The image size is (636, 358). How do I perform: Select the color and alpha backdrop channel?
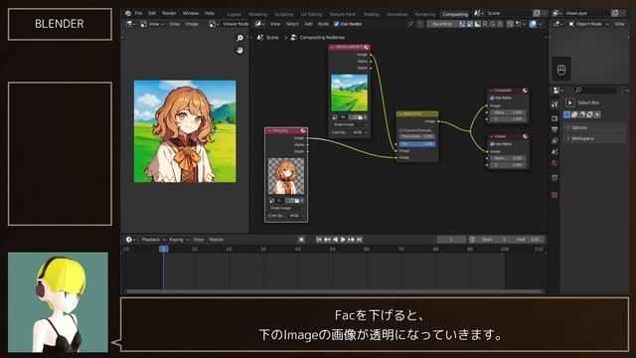(x=462, y=24)
